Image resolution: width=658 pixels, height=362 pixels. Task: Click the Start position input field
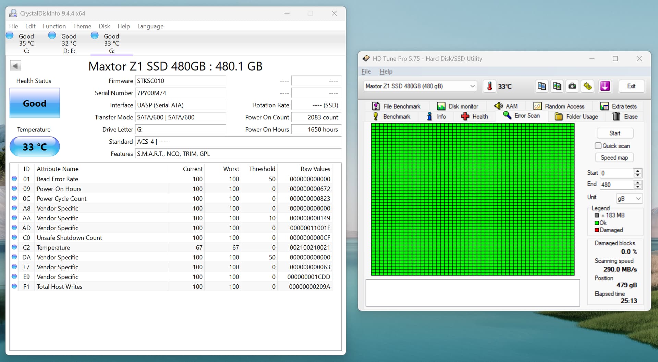(x=617, y=173)
